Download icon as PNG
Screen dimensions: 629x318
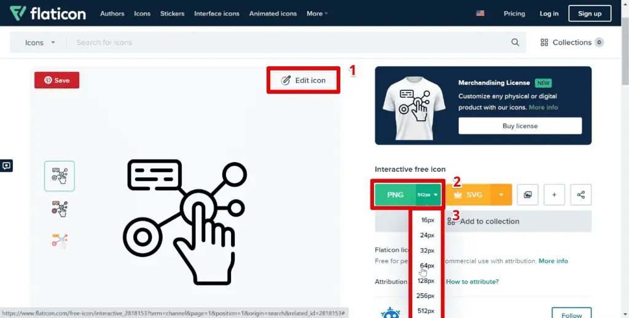(x=395, y=195)
